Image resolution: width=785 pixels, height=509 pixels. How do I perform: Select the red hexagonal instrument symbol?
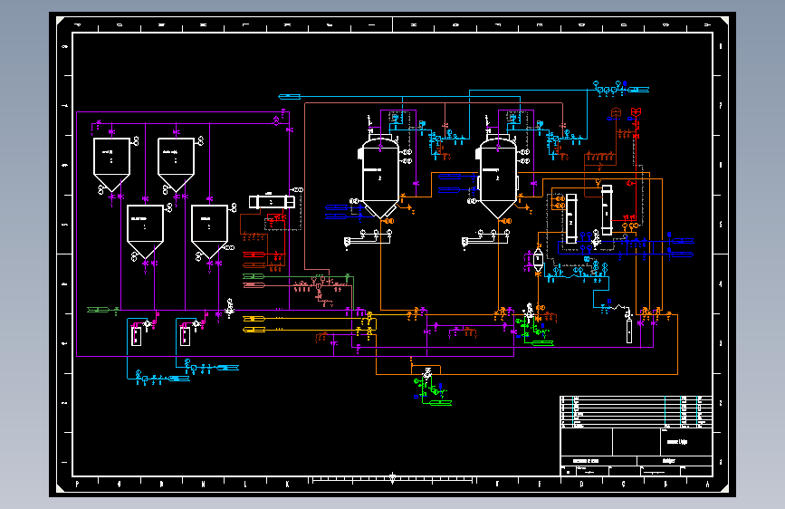tap(636, 111)
